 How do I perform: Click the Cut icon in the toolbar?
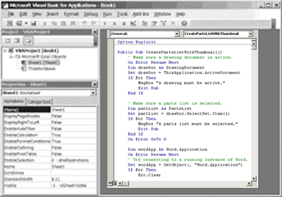point(45,23)
